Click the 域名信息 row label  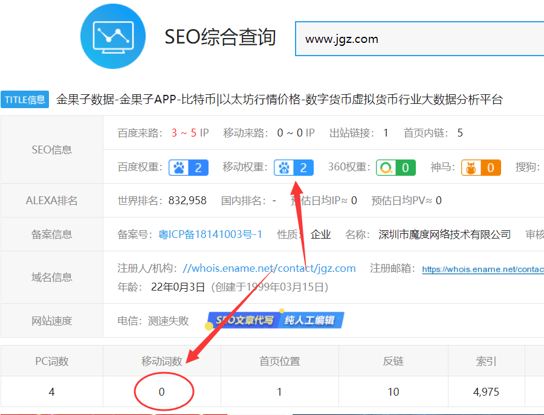52,277
